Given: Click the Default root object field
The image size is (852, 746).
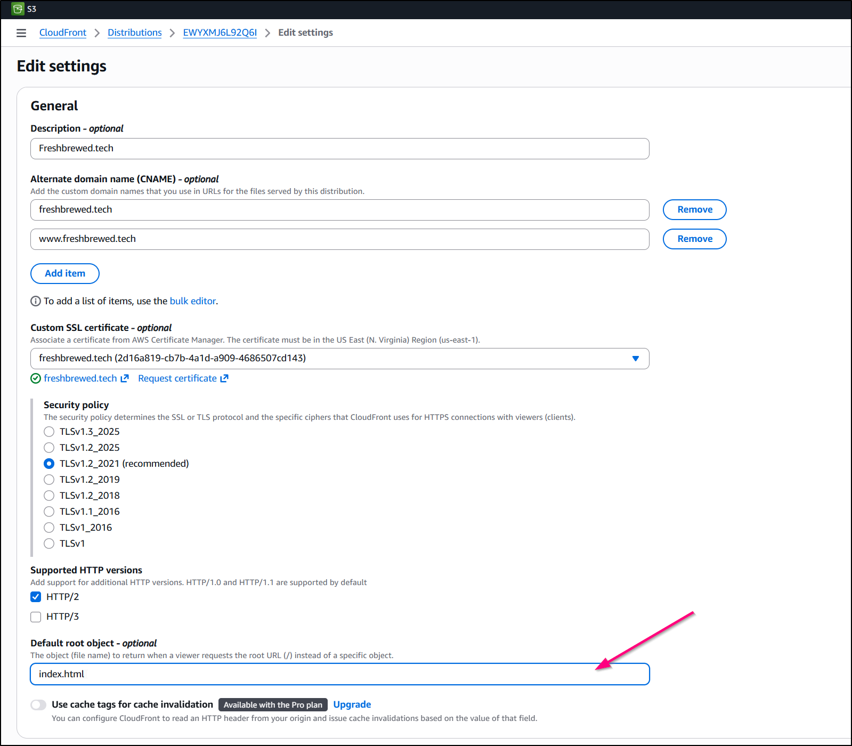Looking at the screenshot, I should [x=340, y=674].
